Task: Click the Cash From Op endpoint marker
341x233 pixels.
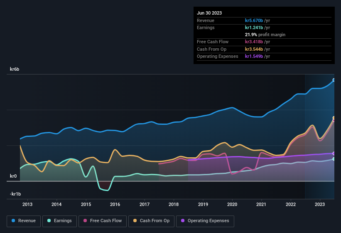Action: pyautogui.click(x=334, y=118)
